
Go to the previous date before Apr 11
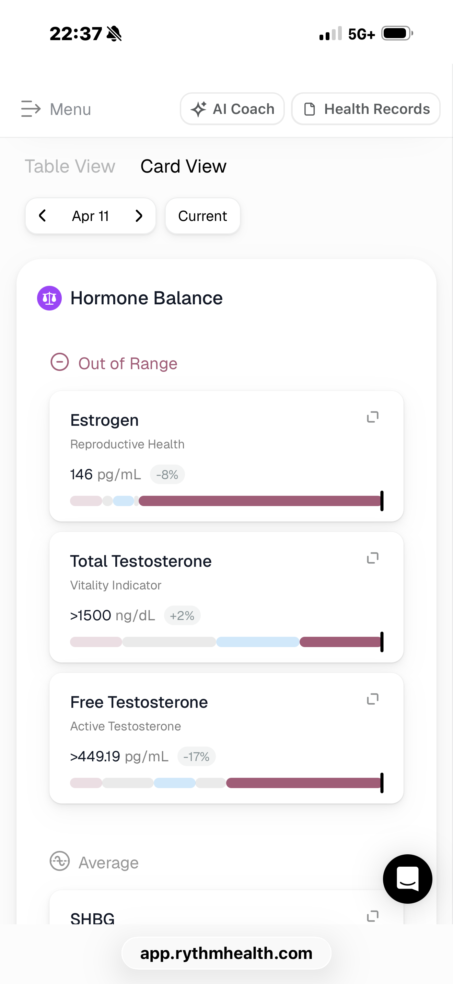[43, 216]
